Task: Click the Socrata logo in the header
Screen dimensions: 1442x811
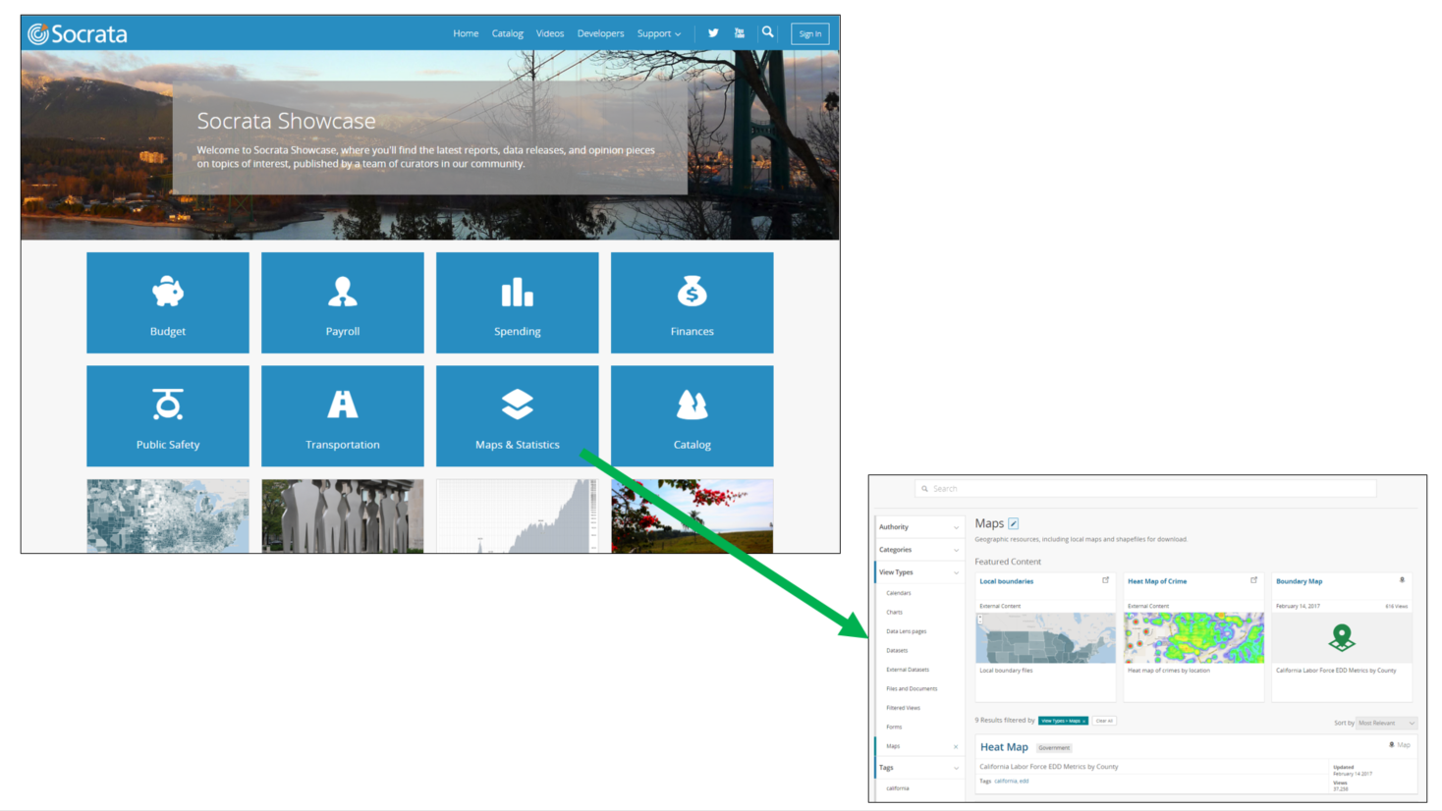Action: point(78,34)
